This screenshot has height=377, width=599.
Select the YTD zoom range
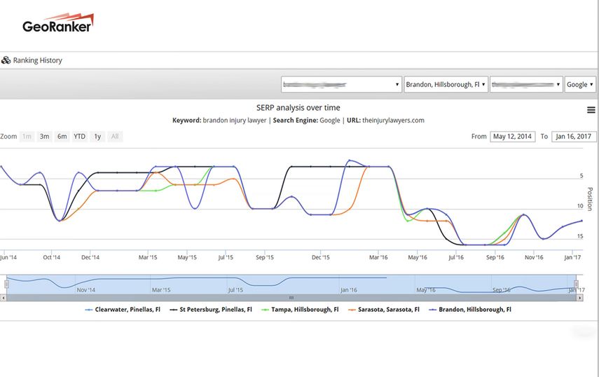pyautogui.click(x=79, y=137)
